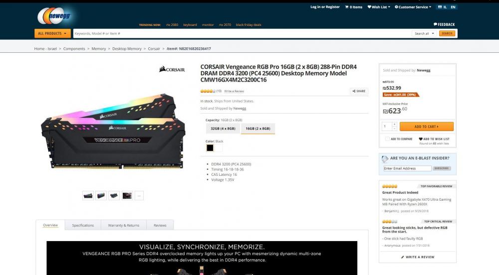This screenshot has height=275, width=499.
Task: Open the Great Product Indeed review
Action: (400, 192)
